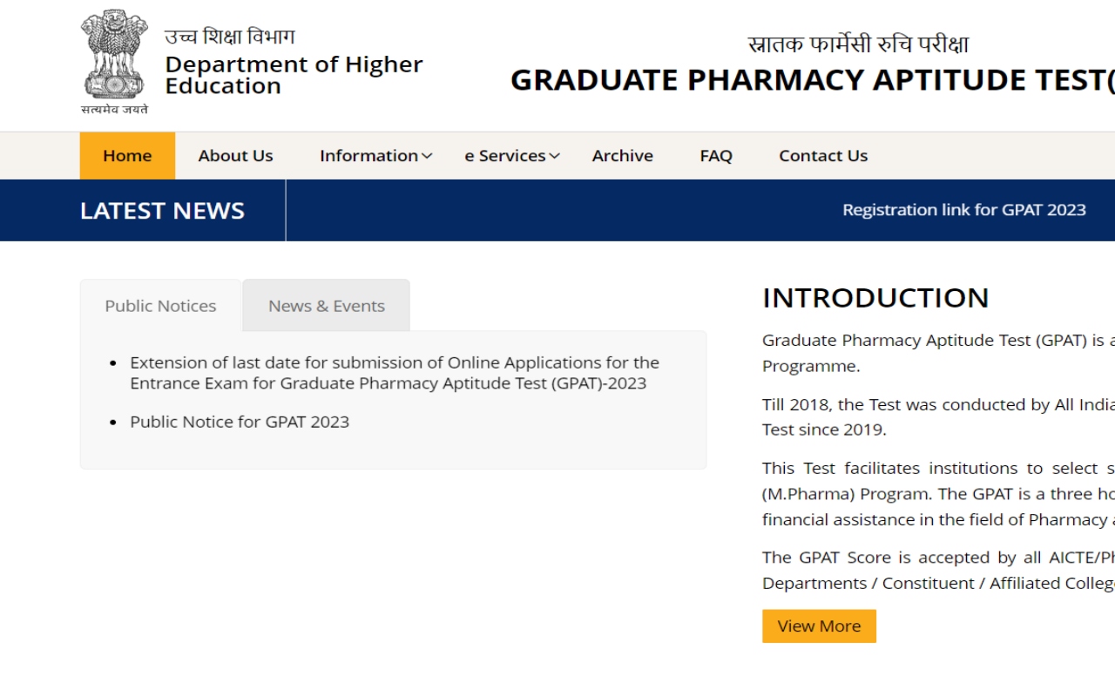Click the Department of Higher Education heading
1115x697 pixels.
[x=294, y=75]
